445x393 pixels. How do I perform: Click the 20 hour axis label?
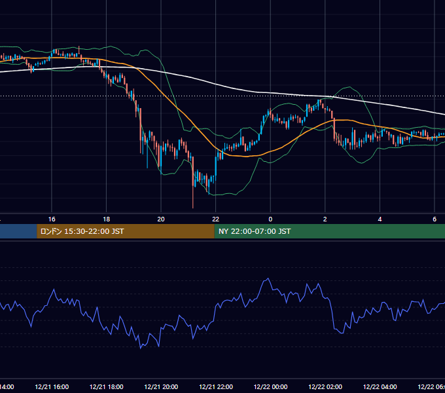pos(161,219)
